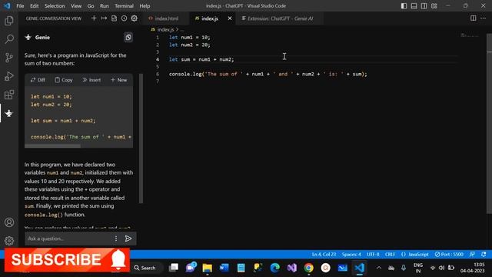Open the Selection menu
492x277 pixels.
[55, 6]
